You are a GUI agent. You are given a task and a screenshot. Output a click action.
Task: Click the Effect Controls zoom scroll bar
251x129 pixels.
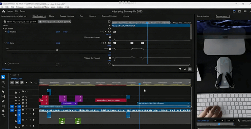tap(151, 65)
